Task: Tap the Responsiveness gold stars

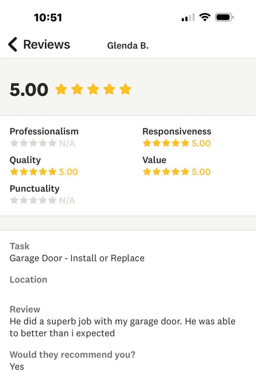Action: point(166,143)
